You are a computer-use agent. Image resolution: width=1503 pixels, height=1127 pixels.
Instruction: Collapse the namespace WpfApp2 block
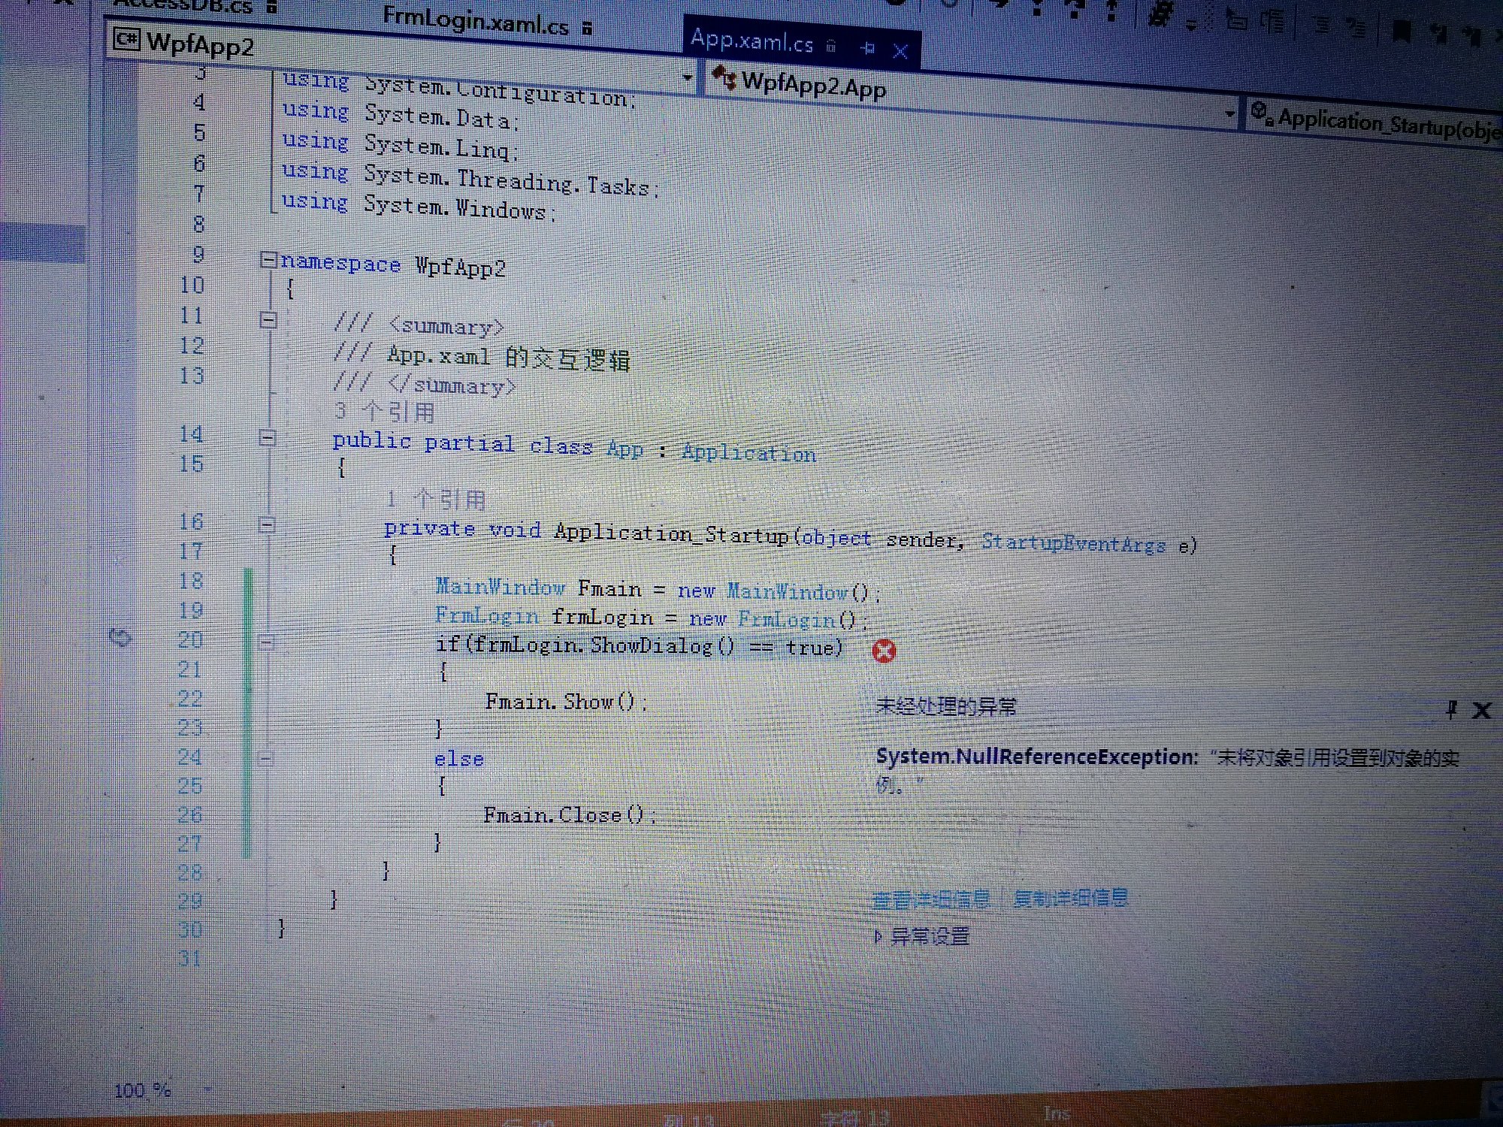[268, 260]
